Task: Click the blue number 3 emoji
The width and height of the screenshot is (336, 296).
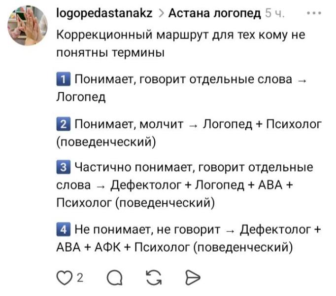Action: coord(64,168)
